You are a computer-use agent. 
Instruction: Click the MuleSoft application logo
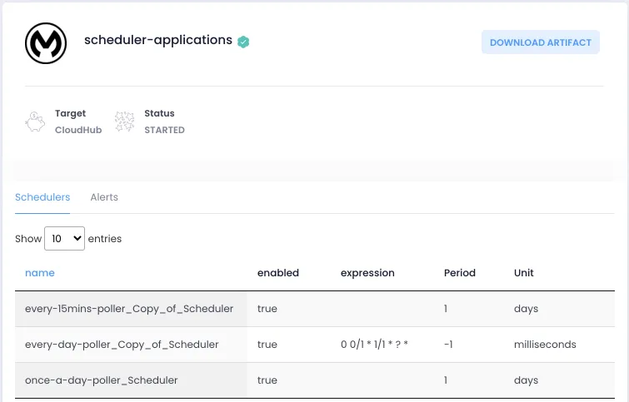pyautogui.click(x=46, y=43)
